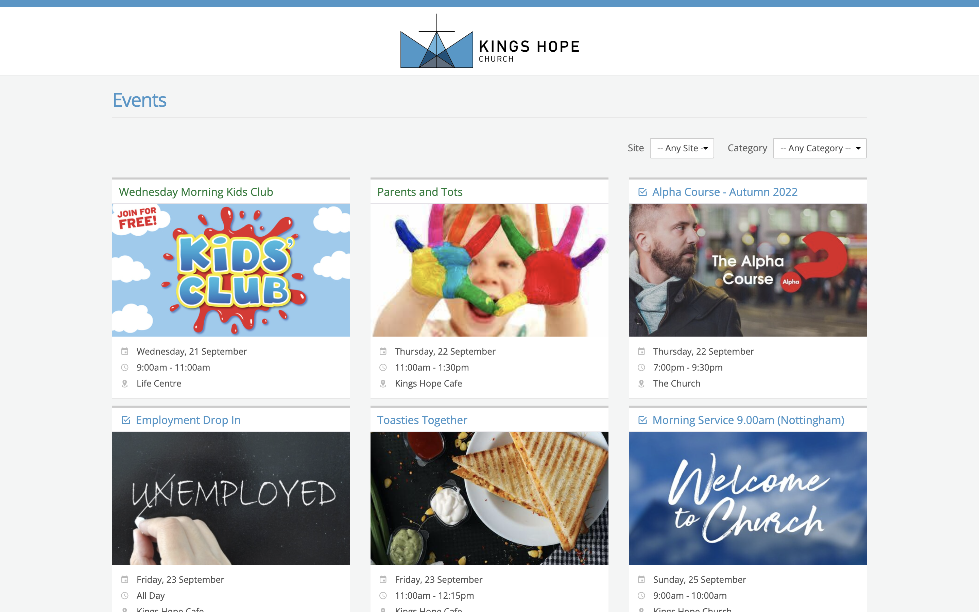Viewport: 979px width, 612px height.
Task: Click the sign-up check icon beside Alpha Course
Action: [642, 192]
